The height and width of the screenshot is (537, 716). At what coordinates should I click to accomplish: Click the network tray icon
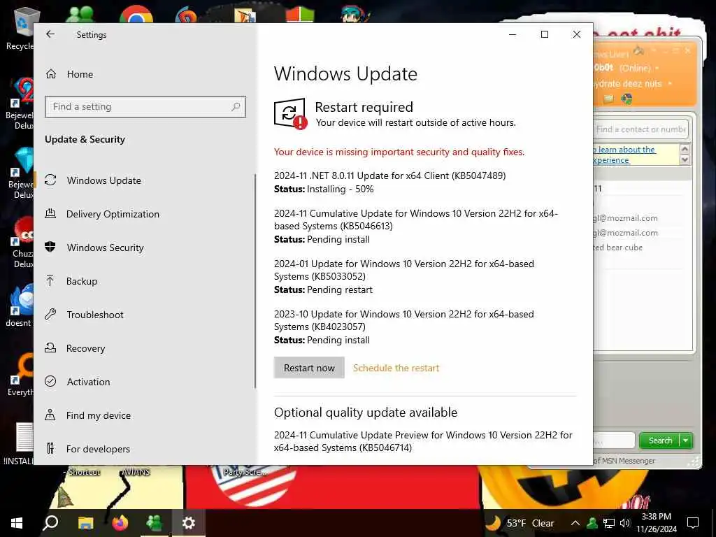pos(609,523)
